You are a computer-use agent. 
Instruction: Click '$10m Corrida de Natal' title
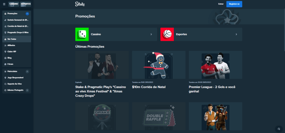149,87
